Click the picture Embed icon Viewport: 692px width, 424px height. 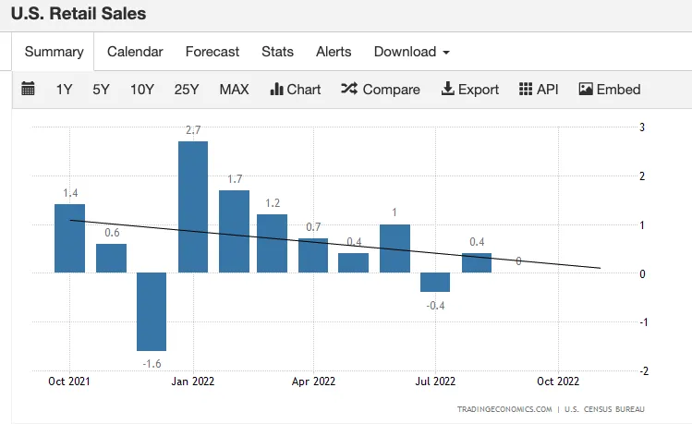coord(586,89)
